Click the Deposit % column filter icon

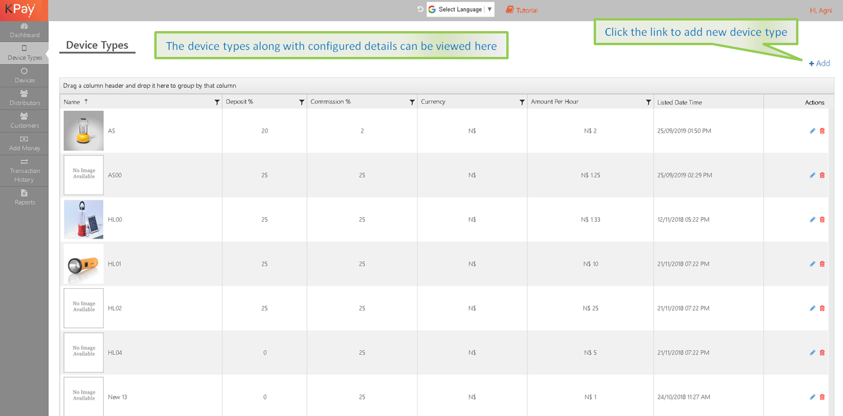click(302, 102)
